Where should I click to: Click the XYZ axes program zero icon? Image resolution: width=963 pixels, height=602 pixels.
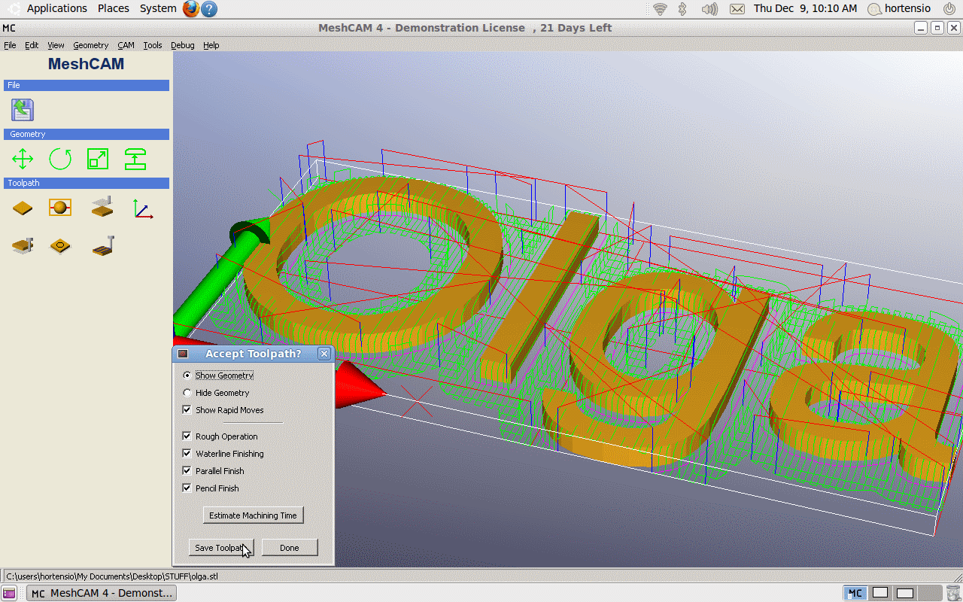142,208
